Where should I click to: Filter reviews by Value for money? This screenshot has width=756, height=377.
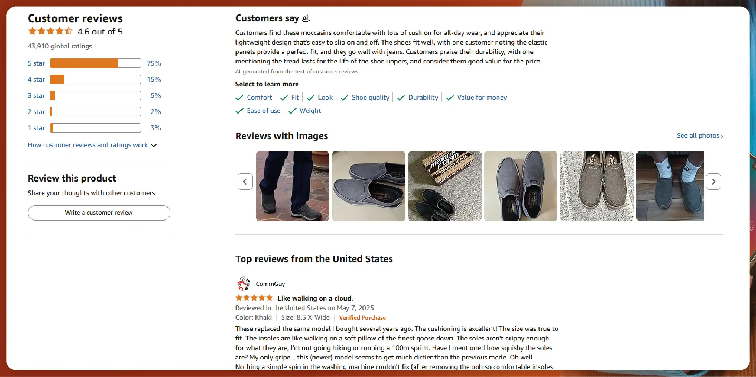482,97
